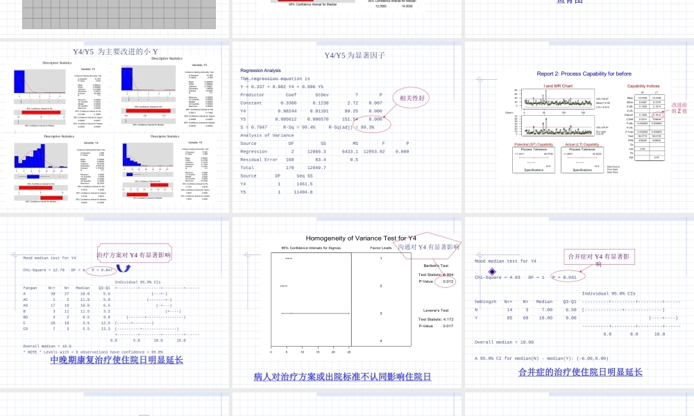Click the red 改进前的 Z 值 annotation
The image size is (694, 416).
click(x=679, y=108)
